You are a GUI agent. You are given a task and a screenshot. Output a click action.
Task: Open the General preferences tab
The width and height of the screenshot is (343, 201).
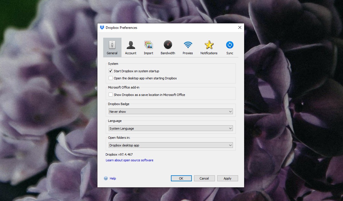coord(112,47)
